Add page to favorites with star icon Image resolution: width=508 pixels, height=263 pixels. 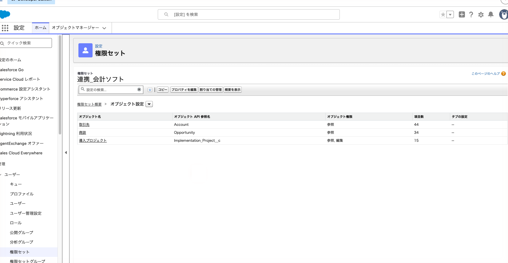[x=443, y=14]
